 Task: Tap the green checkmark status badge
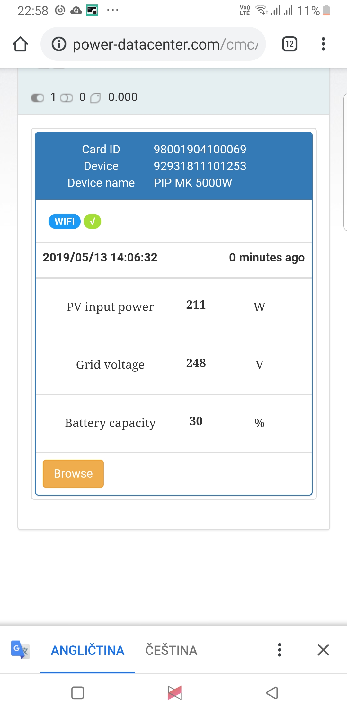tap(92, 221)
